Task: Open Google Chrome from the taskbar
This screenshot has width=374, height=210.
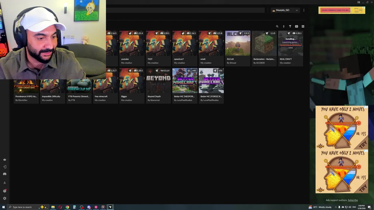Action: tap(67, 207)
